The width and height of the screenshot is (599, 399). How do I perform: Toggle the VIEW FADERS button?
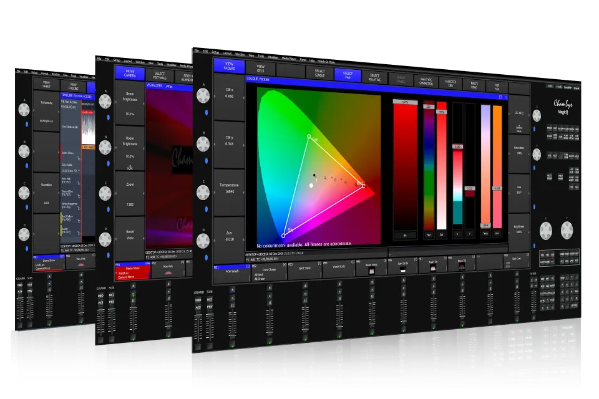229,67
